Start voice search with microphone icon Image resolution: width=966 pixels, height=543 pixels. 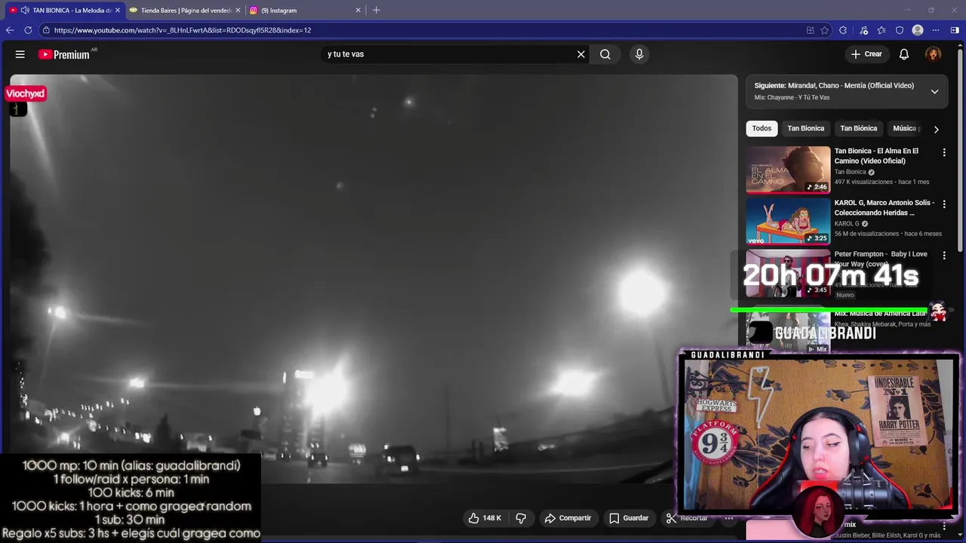(639, 54)
